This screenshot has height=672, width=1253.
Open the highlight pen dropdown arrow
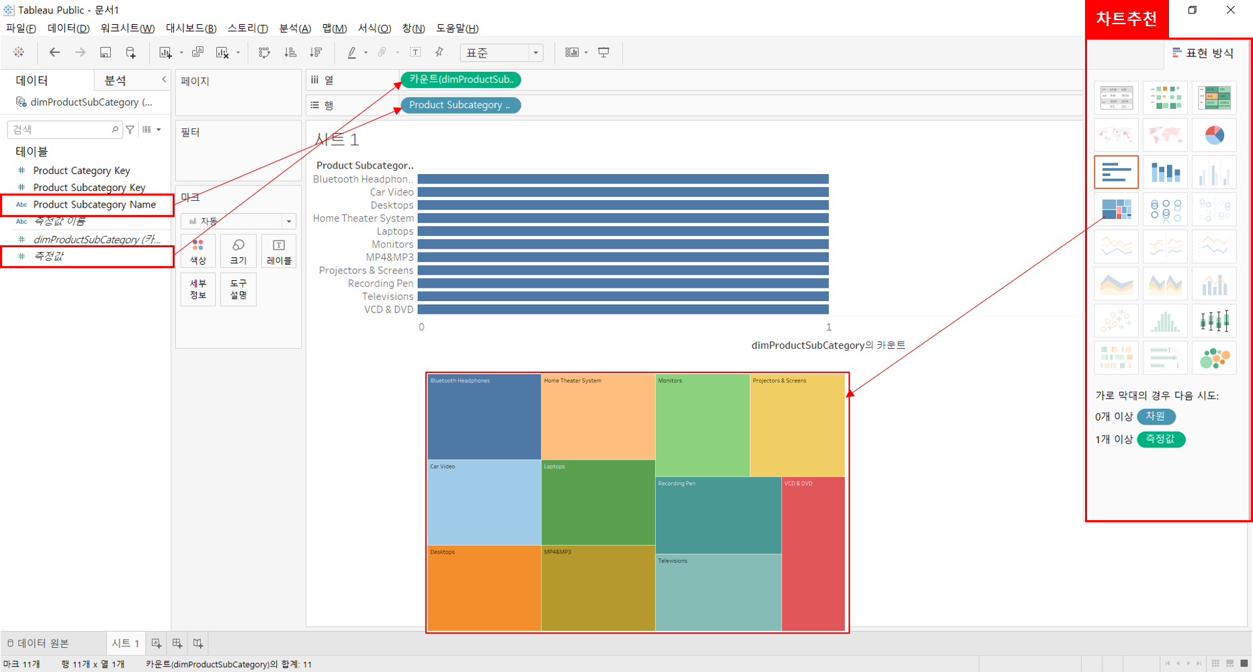pyautogui.click(x=365, y=52)
